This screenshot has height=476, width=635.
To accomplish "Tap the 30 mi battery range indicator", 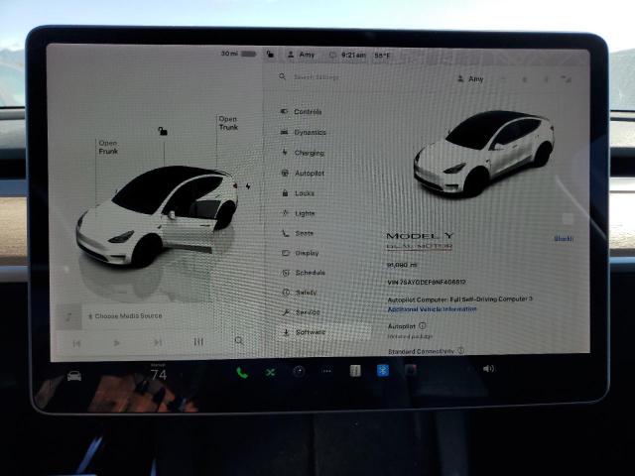I will click(238, 54).
